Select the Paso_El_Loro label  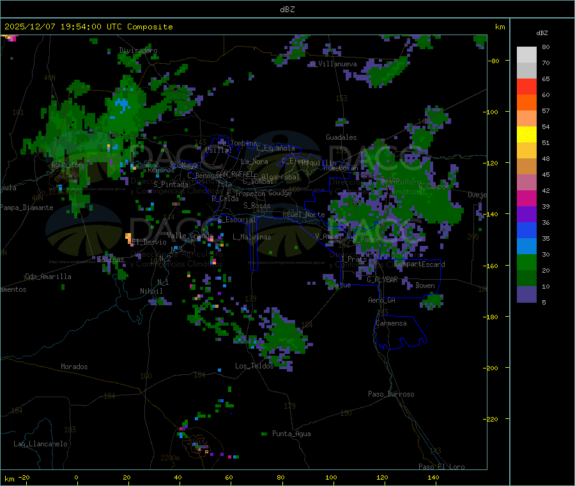click(441, 467)
